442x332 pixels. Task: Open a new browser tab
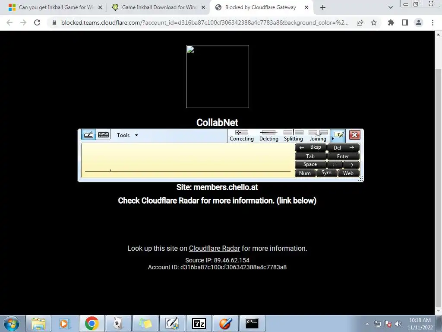323,8
